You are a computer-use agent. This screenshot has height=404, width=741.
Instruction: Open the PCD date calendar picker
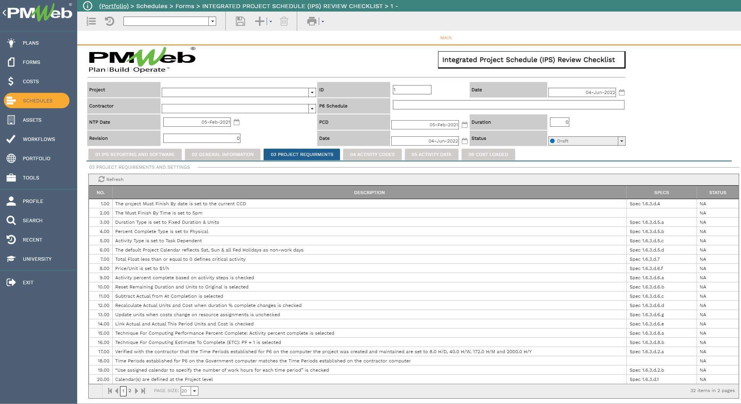click(x=465, y=124)
